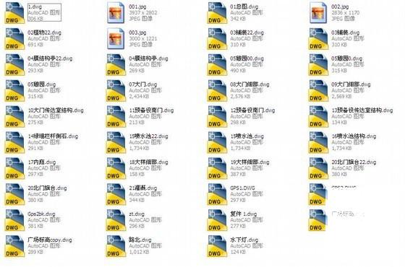Select the 1.dwg file icon
Image resolution: width=405 pixels, height=267 pixels.
[x=14, y=13]
